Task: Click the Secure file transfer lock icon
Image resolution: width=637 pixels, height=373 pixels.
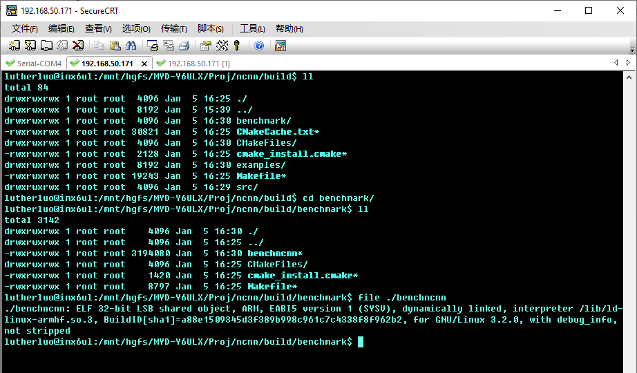Action: pos(280,46)
